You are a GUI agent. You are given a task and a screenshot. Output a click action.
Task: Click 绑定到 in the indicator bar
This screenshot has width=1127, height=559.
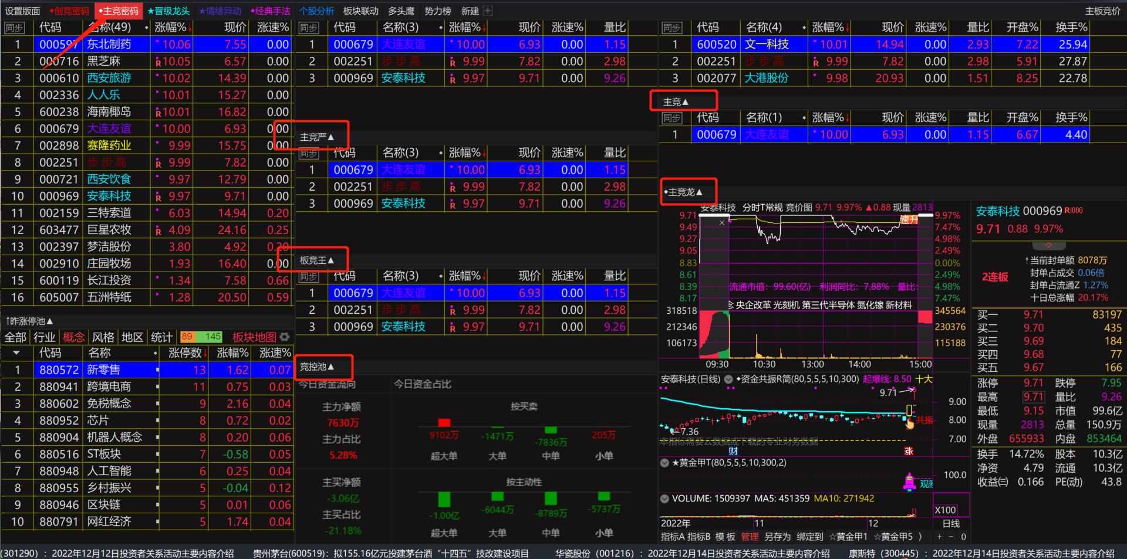click(x=810, y=536)
